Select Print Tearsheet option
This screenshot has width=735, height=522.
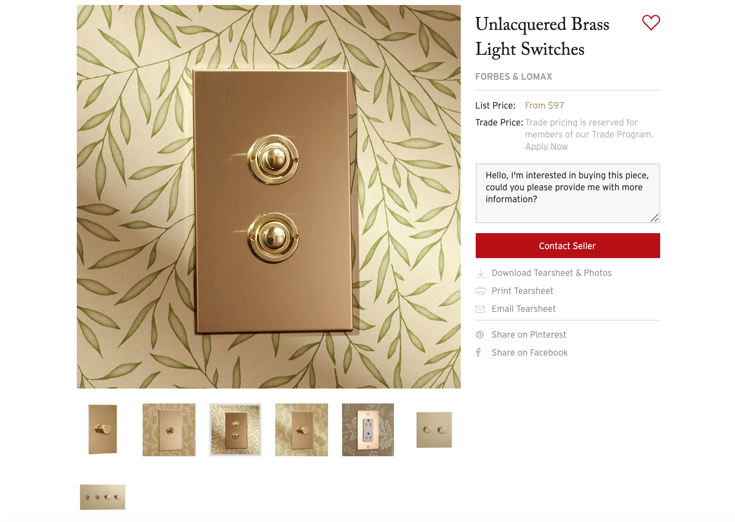[522, 291]
